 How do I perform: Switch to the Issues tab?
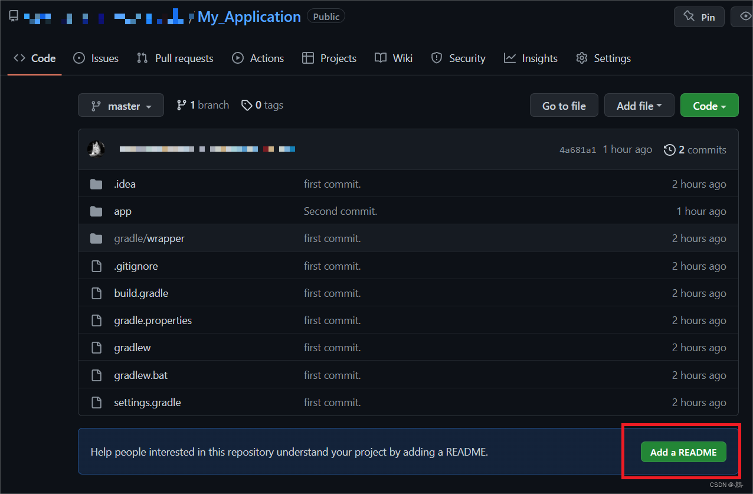pos(96,58)
